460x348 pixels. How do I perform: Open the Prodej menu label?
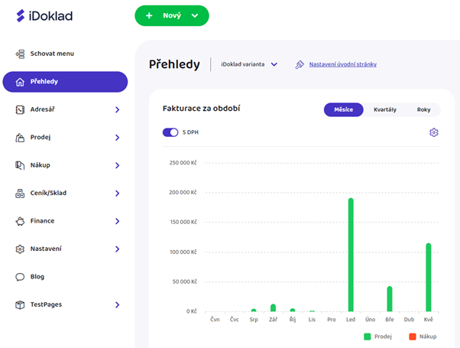(40, 138)
